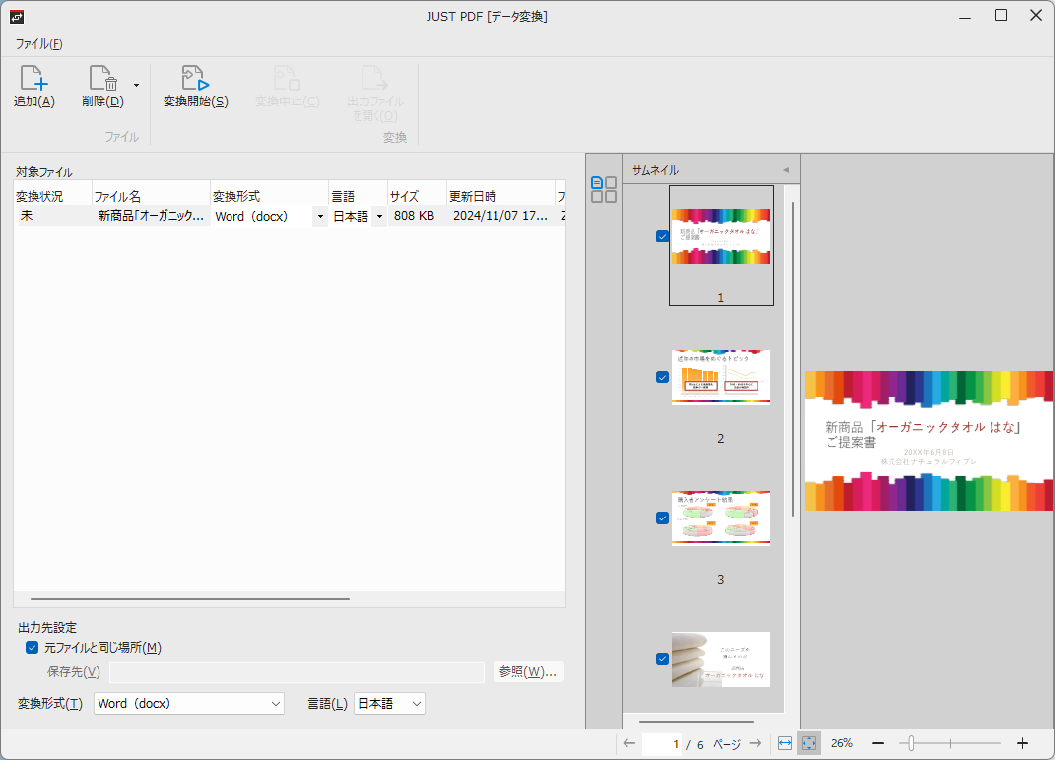
Task: Open the 変換形式 Word (docx) dropdown at bottom
Action: pyautogui.click(x=189, y=704)
